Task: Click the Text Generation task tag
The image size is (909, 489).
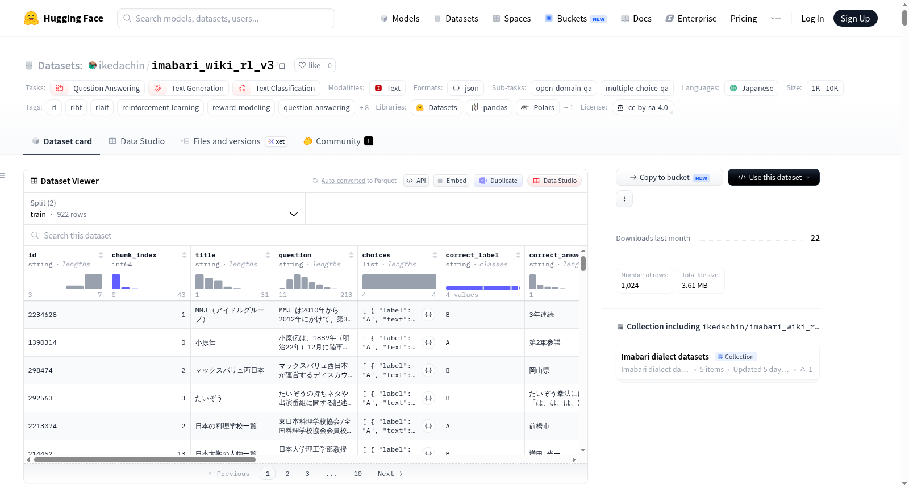Action: [189, 88]
